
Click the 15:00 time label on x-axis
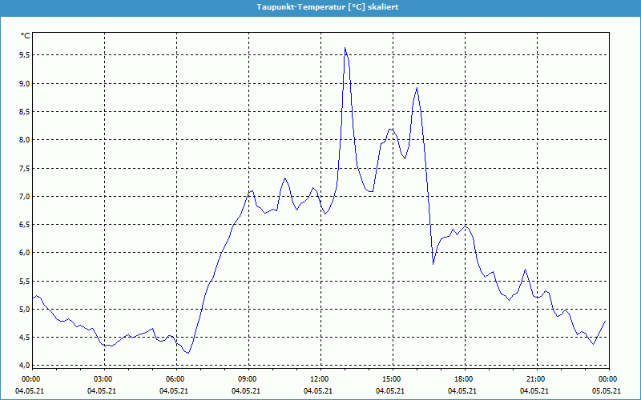tap(391, 379)
